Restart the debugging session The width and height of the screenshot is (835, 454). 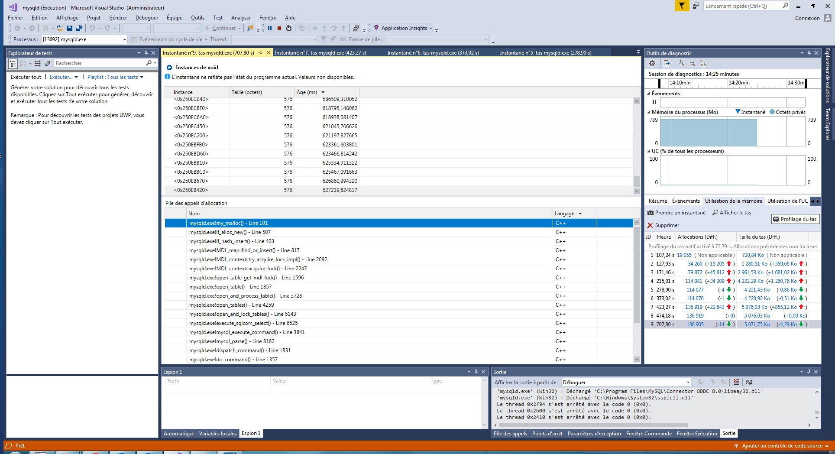click(x=289, y=28)
